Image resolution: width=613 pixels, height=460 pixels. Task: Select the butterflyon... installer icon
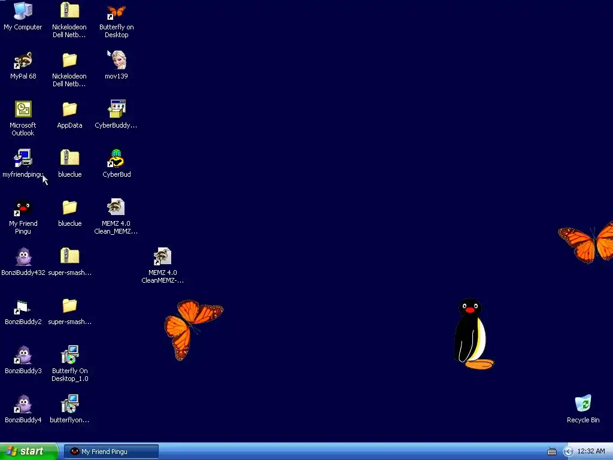[69, 404]
